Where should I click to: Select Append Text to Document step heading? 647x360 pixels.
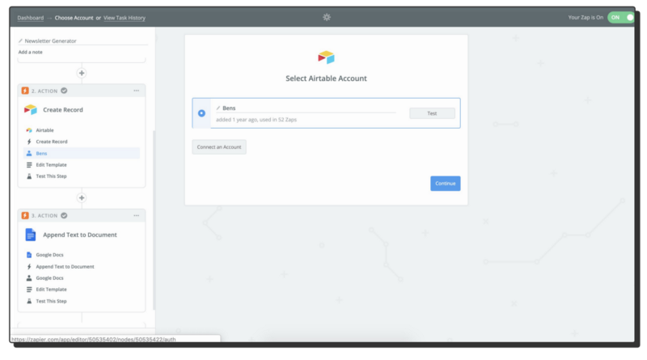(80, 235)
